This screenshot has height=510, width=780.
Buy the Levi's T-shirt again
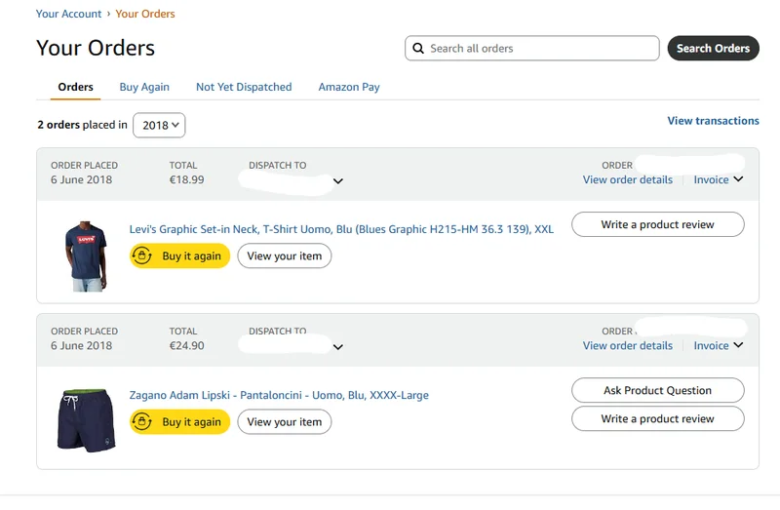(x=179, y=255)
